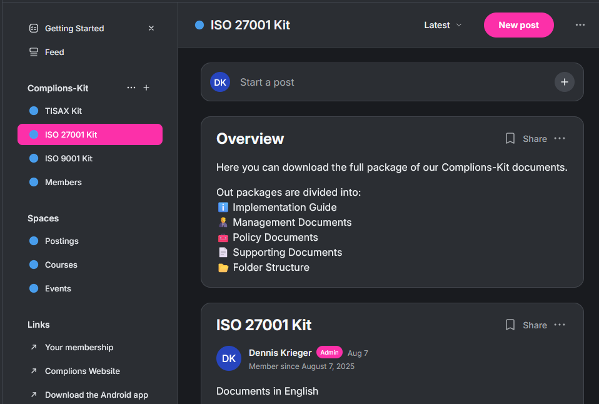Open the header three-dot menu
Image resolution: width=599 pixels, height=404 pixels.
coord(580,25)
